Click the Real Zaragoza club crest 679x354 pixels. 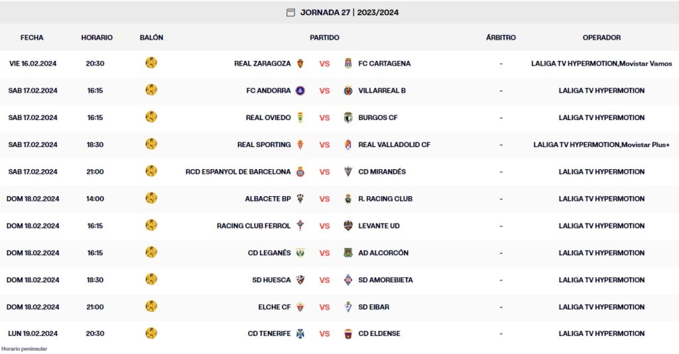click(x=300, y=64)
